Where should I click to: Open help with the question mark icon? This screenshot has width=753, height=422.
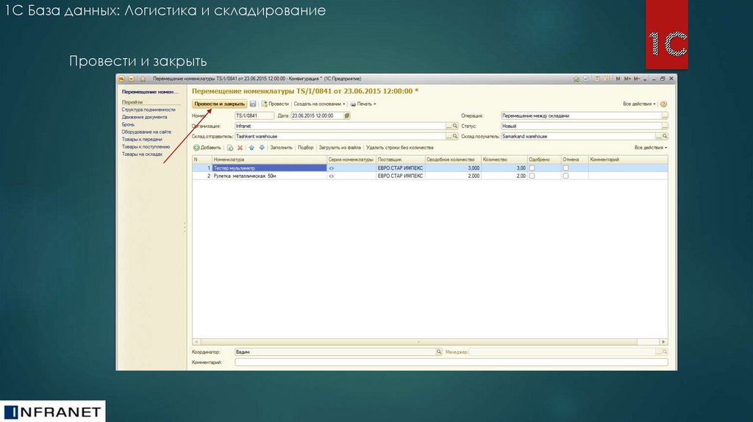tap(664, 104)
